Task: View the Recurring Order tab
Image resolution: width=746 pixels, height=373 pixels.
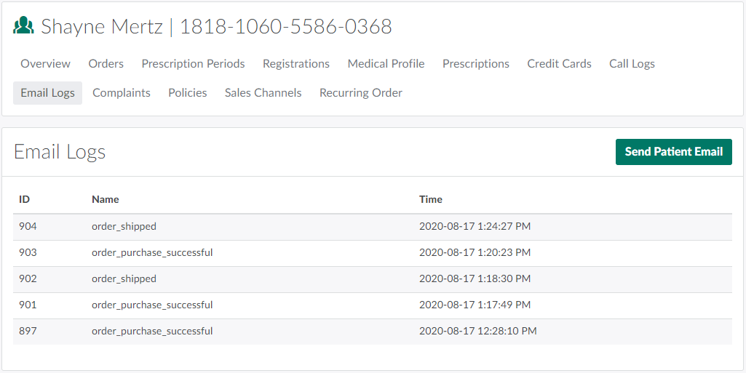Action: coord(361,93)
